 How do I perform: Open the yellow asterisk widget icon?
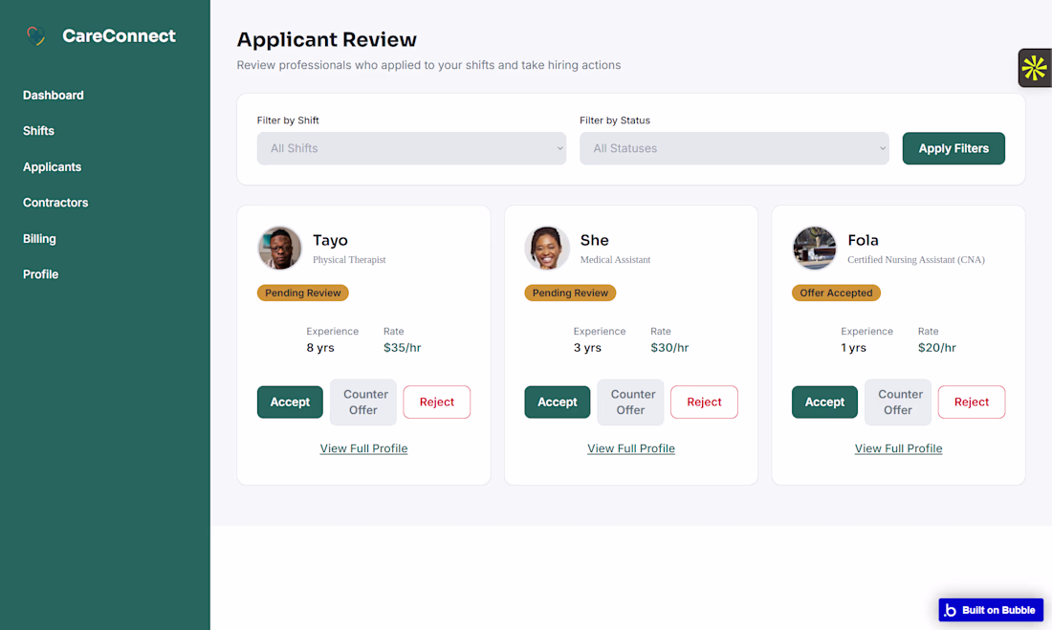[x=1034, y=68]
